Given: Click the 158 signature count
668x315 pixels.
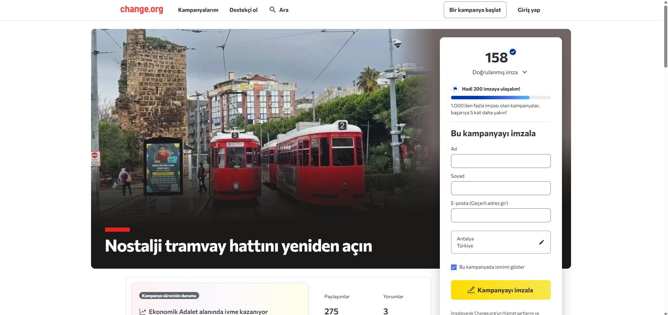Looking at the screenshot, I should [496, 58].
